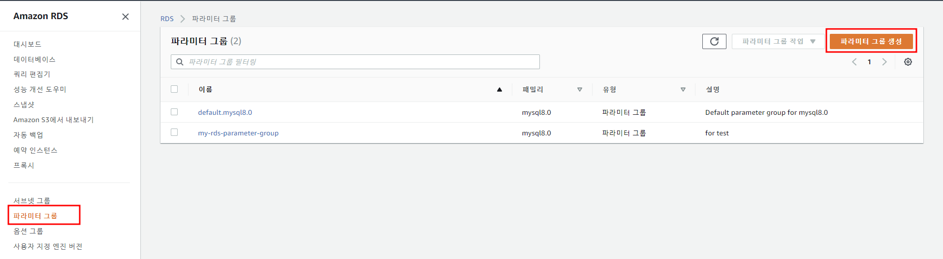
Task: Click the 'for test' description cell
Action: 717,133
